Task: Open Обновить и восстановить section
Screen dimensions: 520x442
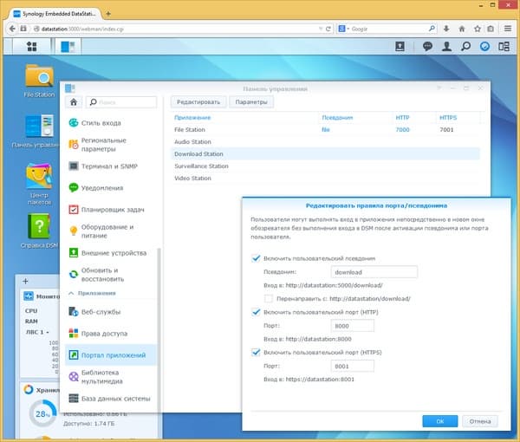Action: tap(111, 275)
